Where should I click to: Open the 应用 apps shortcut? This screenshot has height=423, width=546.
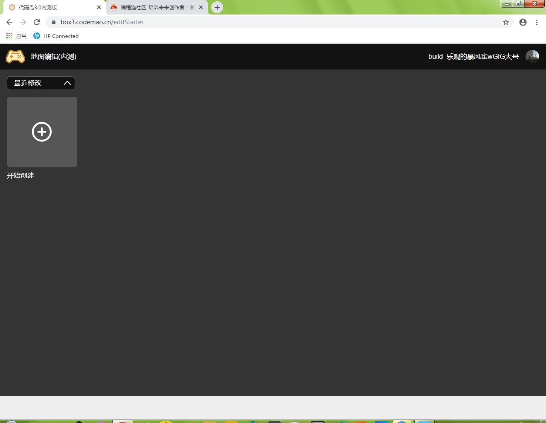click(x=16, y=36)
